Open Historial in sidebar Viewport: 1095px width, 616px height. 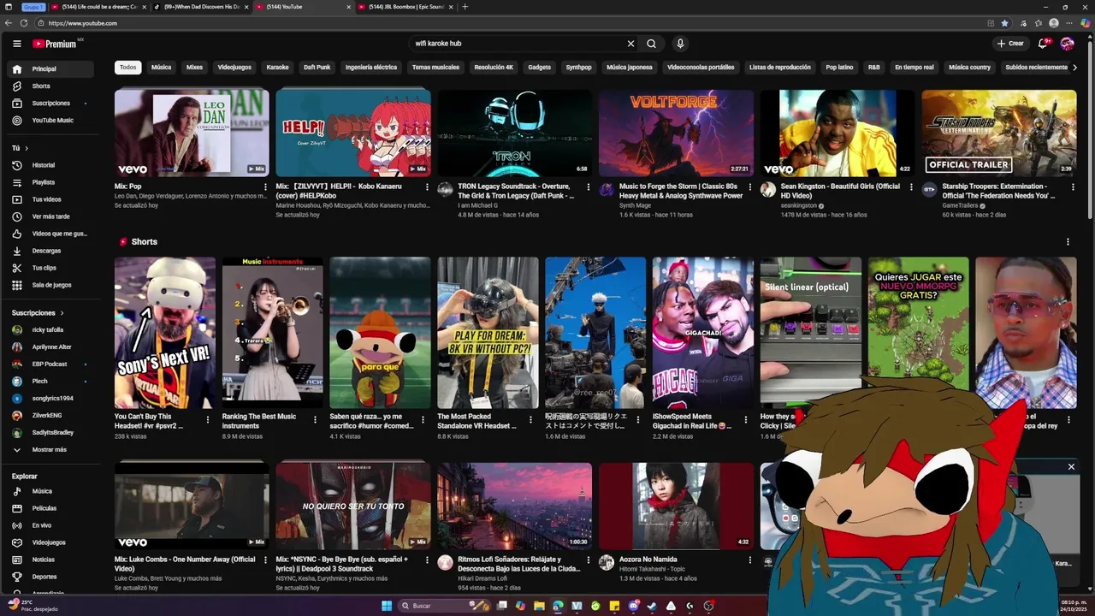(50, 165)
